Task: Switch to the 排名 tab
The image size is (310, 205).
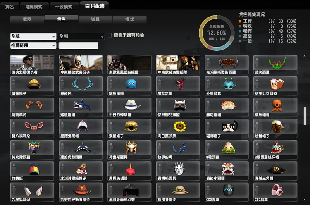Action: [x=10, y=7]
